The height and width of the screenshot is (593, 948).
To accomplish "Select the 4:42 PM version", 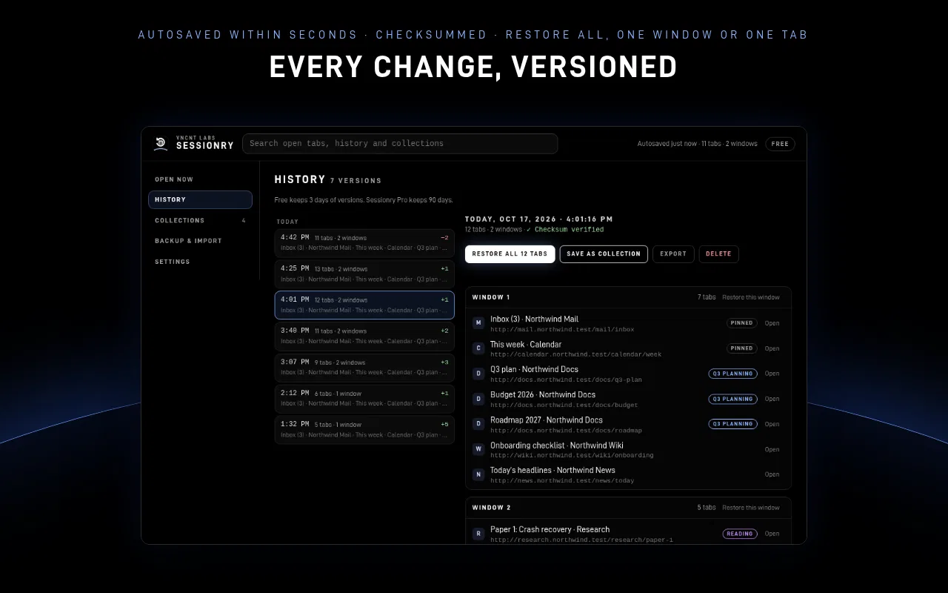I will [x=364, y=243].
